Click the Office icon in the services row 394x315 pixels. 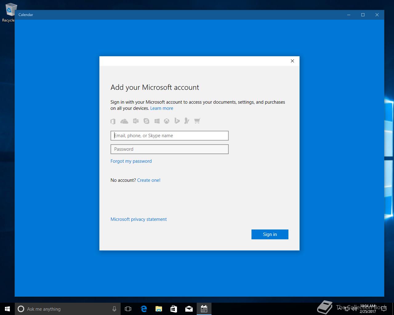[113, 121]
